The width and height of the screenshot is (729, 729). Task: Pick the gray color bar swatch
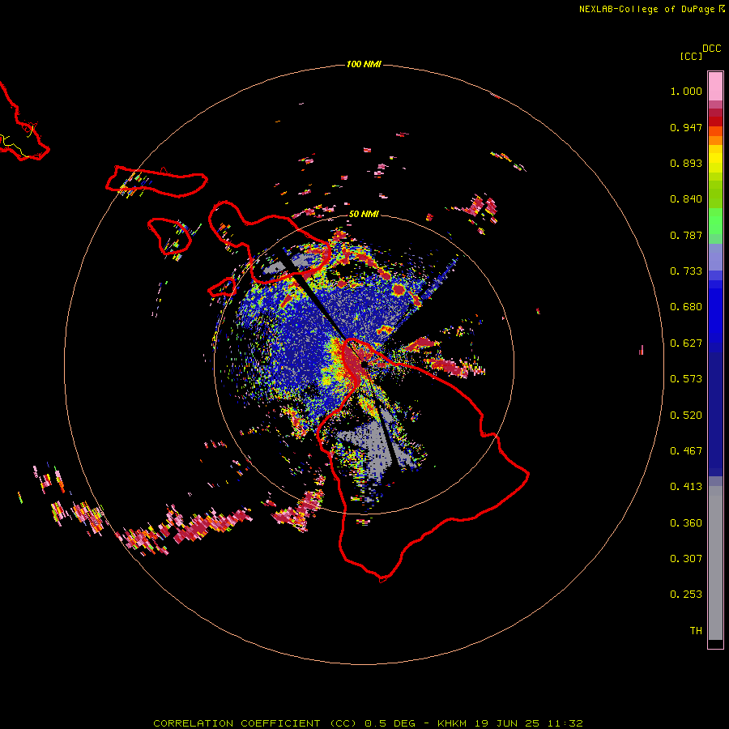(715, 563)
